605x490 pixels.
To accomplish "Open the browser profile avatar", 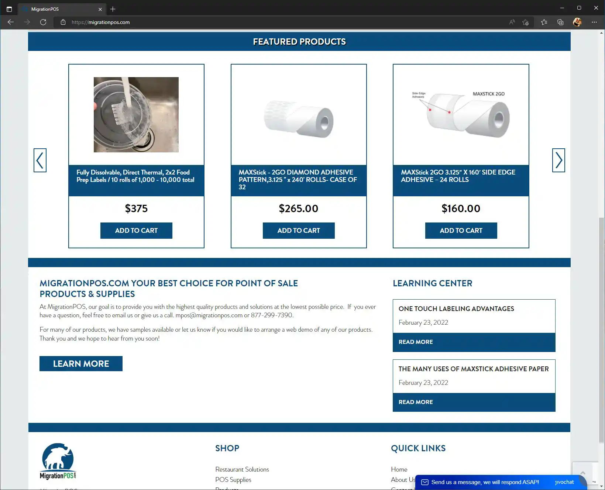I will [577, 22].
